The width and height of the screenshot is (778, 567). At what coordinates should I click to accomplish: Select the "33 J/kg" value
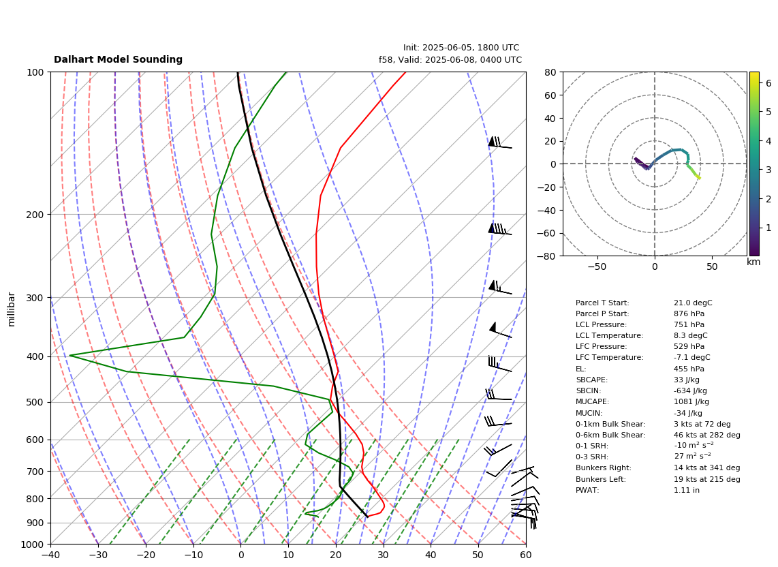coord(687,380)
